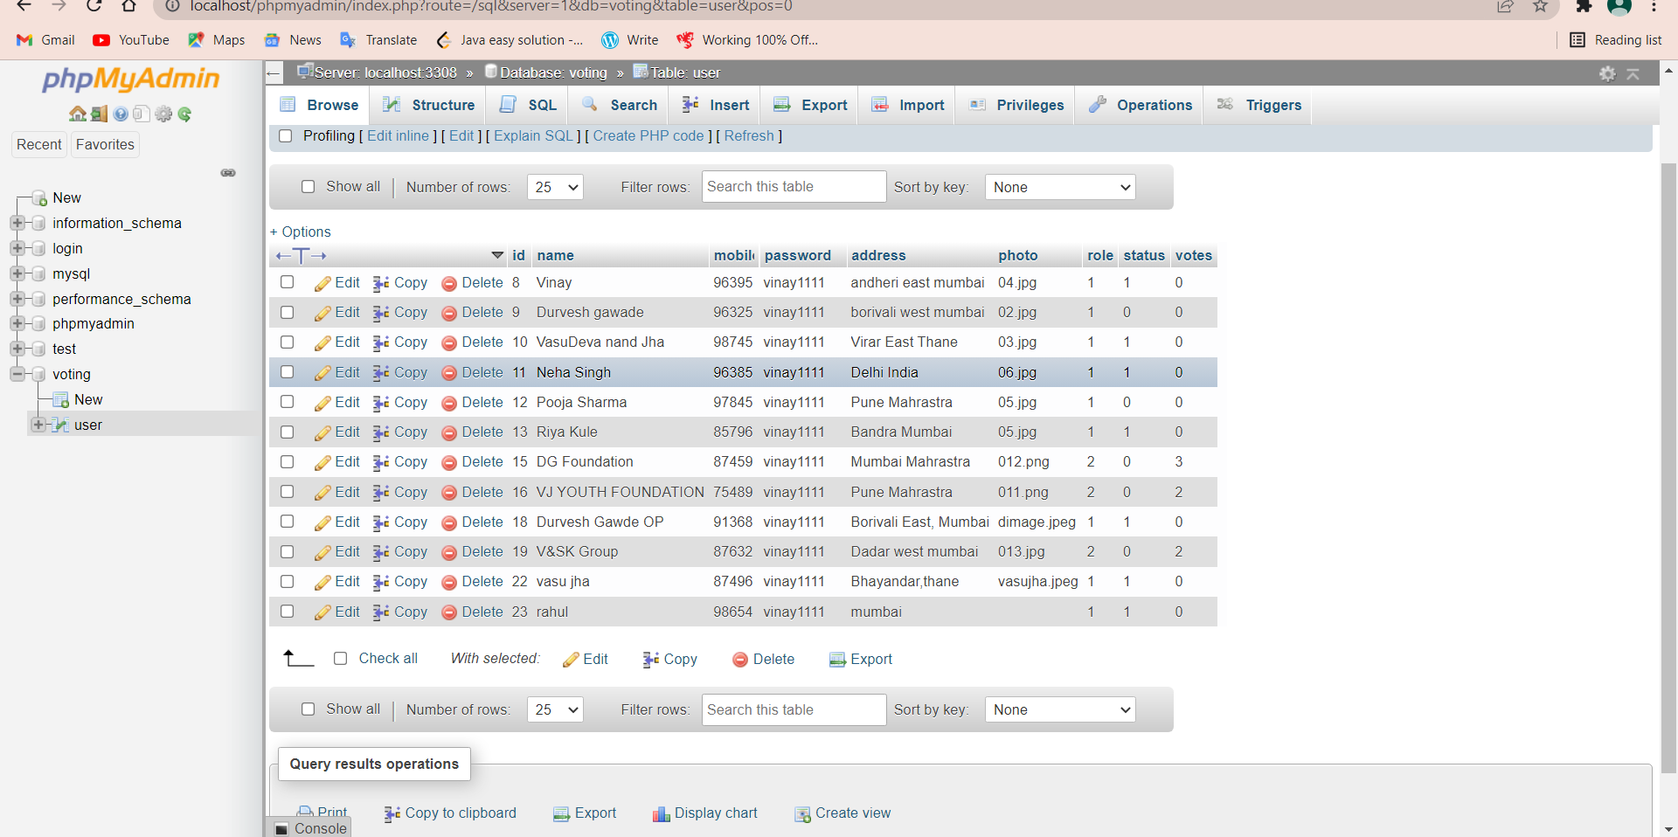Click the Print icon in results operations
Viewport: 1678px width, 837px height.
coord(306,812)
